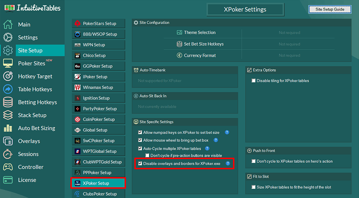Click the Auto Bet Sizing bars icon
Screen dimensions: 359x198
coord(8,128)
